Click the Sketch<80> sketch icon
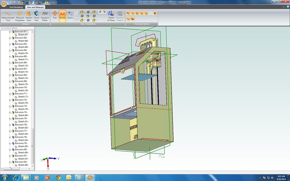Viewport: 290px width, 181px height. [16, 115]
